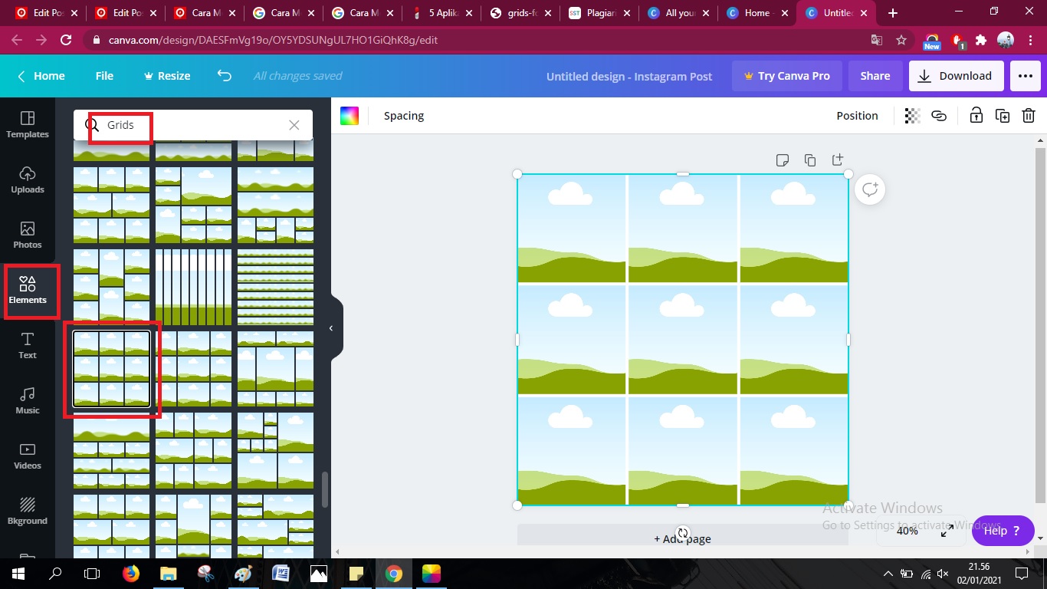Select the Elements sidebar tab

(28, 290)
